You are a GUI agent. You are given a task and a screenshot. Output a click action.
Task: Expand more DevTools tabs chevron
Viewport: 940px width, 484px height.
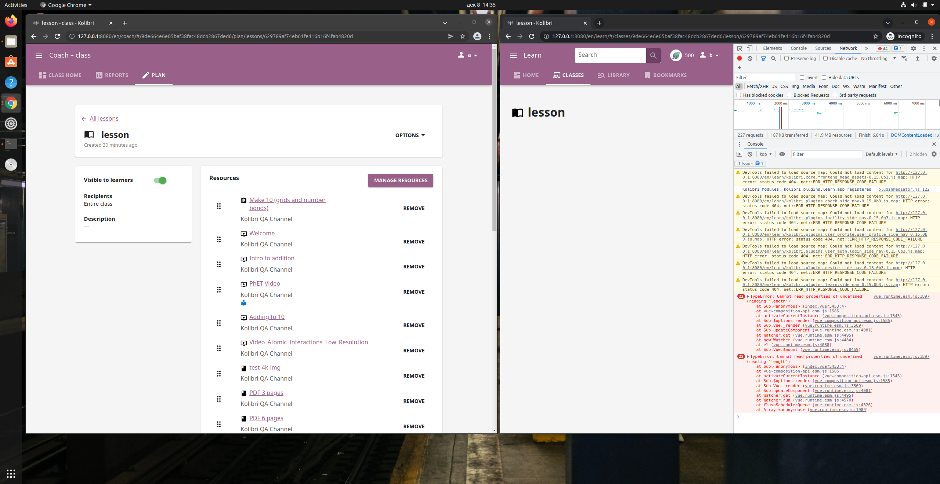pyautogui.click(x=866, y=48)
